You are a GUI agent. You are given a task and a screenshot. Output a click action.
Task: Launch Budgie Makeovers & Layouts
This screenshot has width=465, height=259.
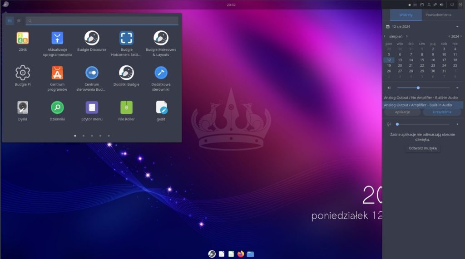(161, 43)
